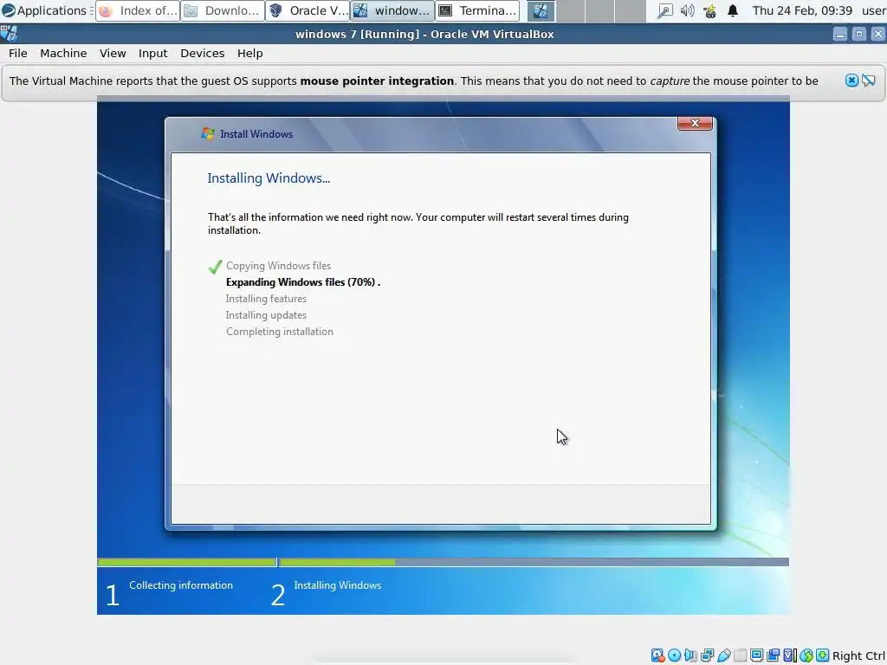The width and height of the screenshot is (887, 665).
Task: Open the user session menu
Action: [873, 10]
